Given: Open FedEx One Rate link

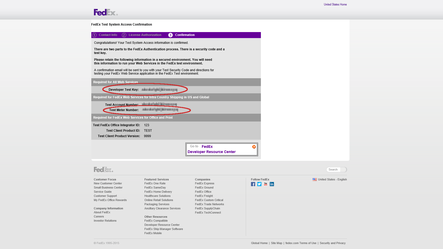Looking at the screenshot, I should click(155, 183).
